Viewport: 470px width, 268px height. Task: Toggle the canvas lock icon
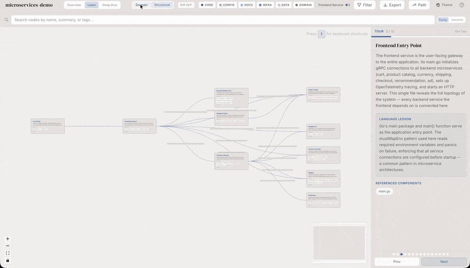pos(8,260)
